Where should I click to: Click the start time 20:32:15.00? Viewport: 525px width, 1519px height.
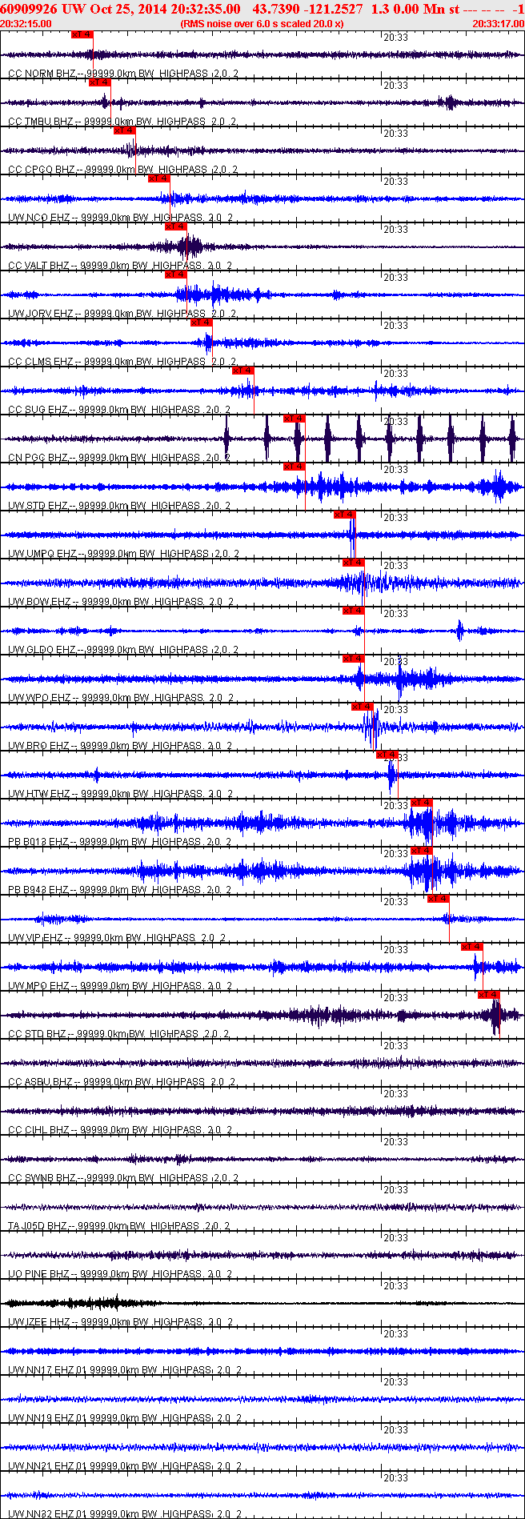[x=26, y=24]
